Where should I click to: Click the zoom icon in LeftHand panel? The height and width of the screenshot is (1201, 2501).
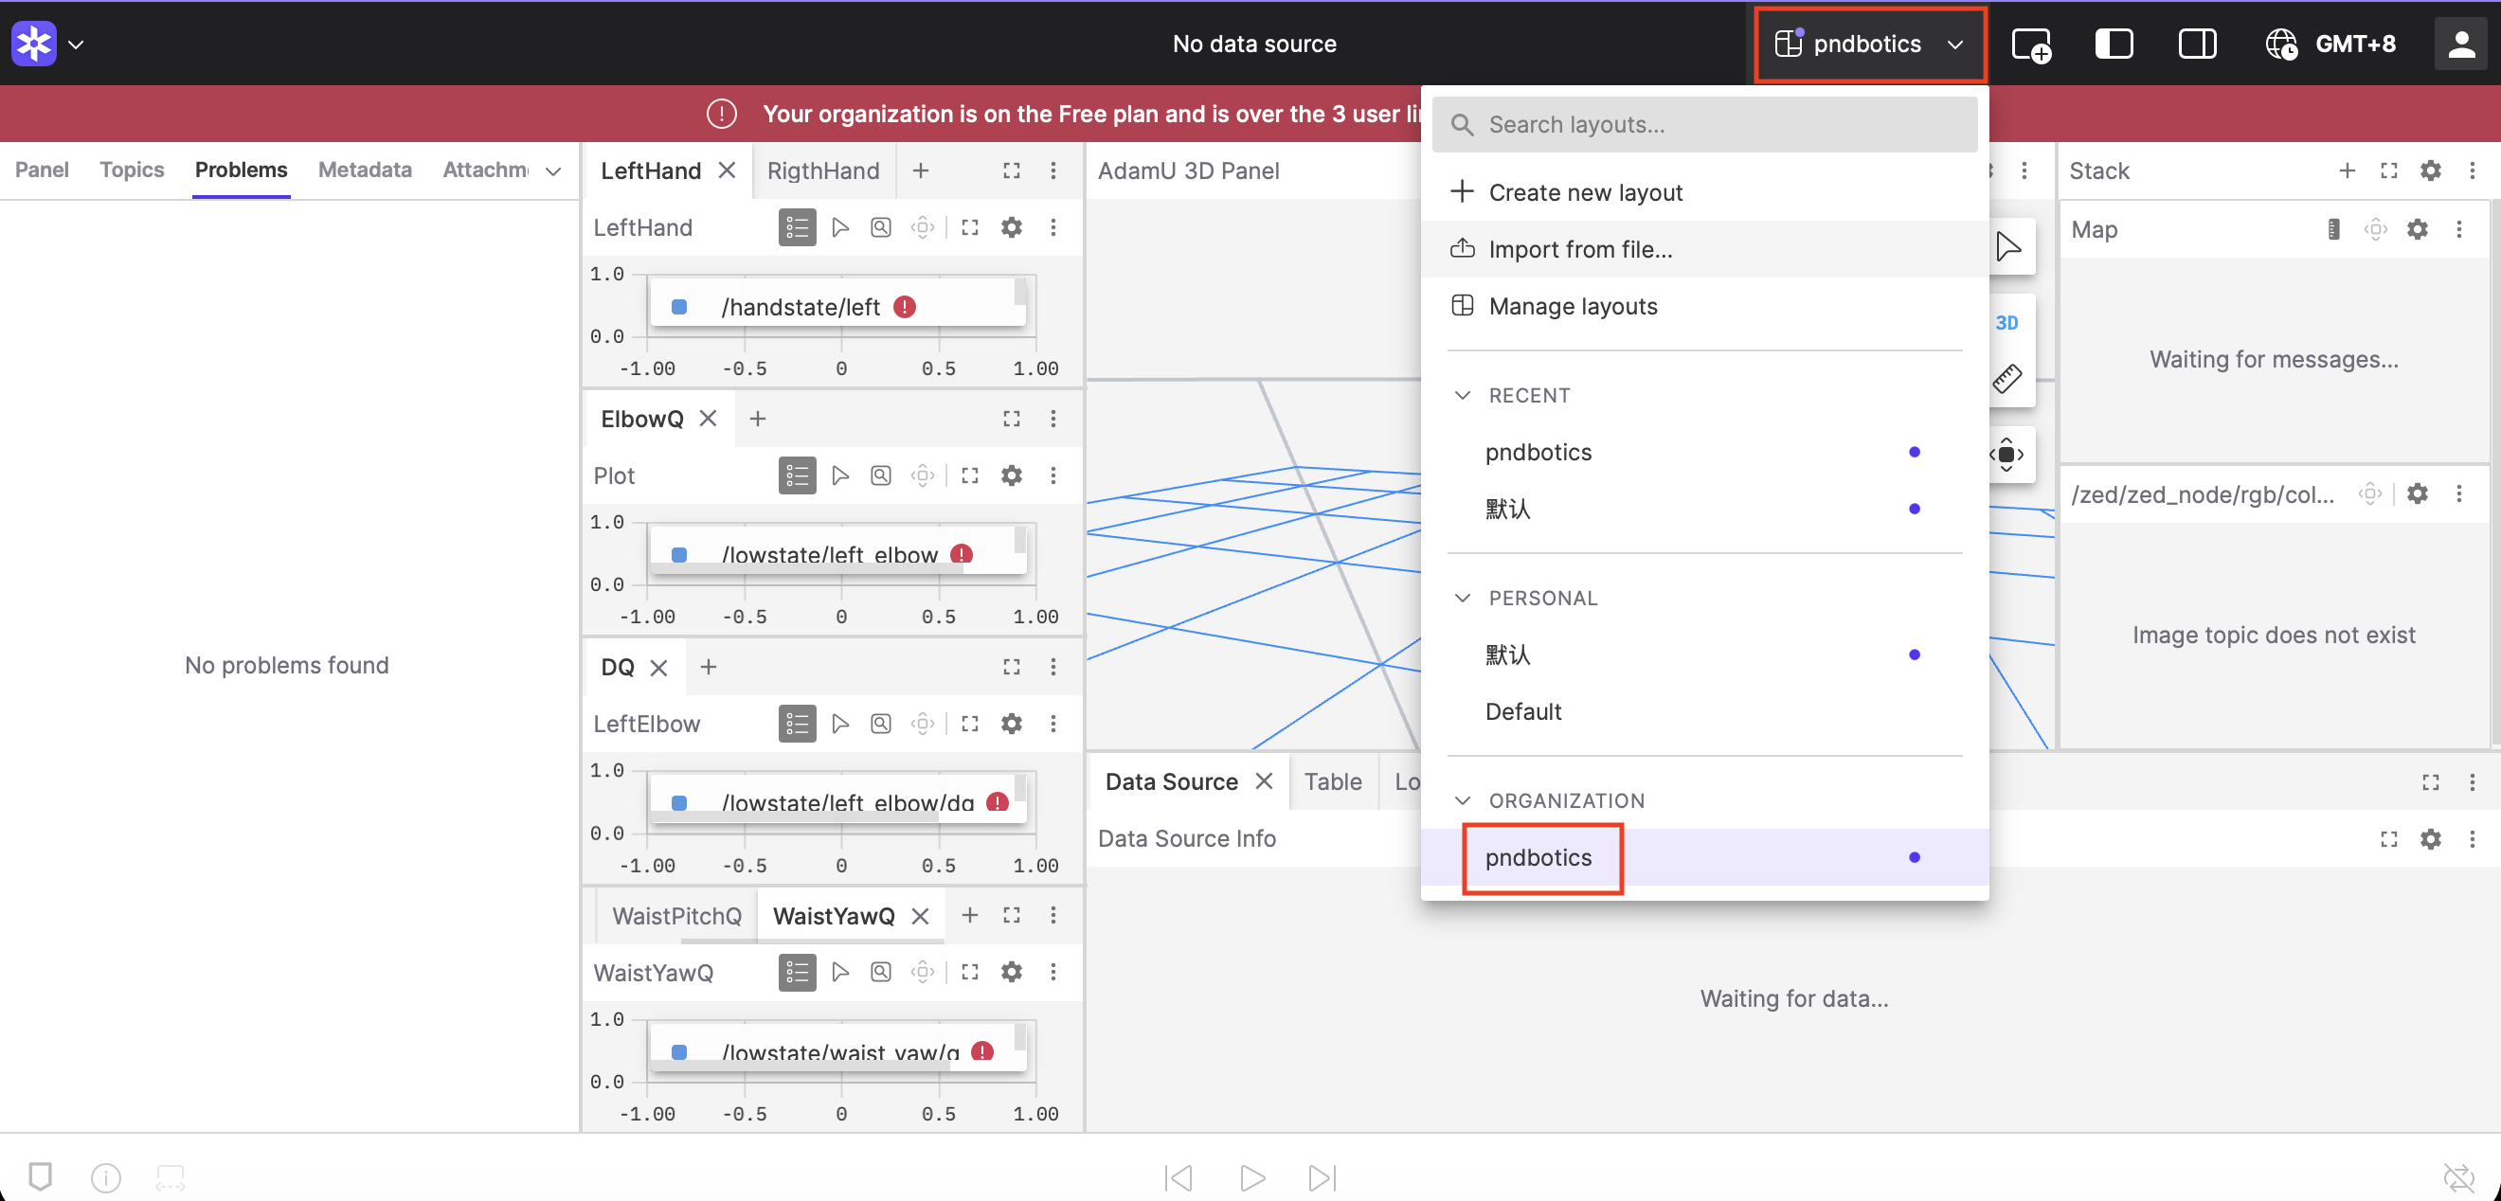point(881,227)
